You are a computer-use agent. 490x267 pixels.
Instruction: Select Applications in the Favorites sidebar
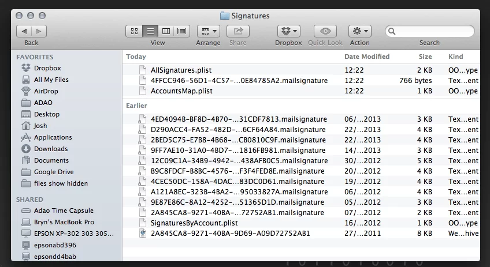point(53,137)
